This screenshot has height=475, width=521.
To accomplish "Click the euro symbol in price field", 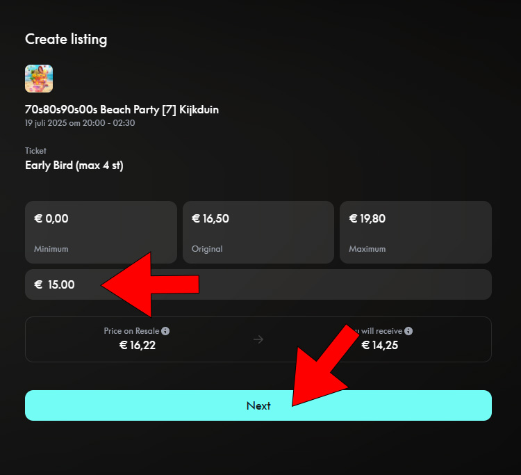I will point(38,284).
